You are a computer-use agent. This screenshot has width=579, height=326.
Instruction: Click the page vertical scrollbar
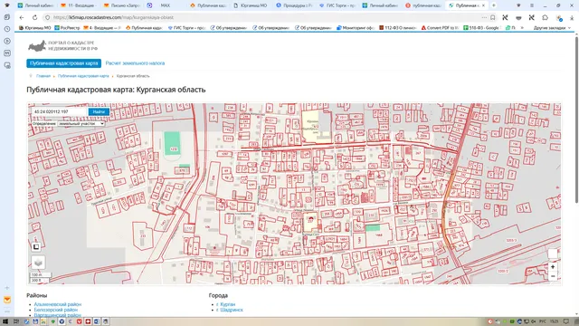click(x=576, y=119)
